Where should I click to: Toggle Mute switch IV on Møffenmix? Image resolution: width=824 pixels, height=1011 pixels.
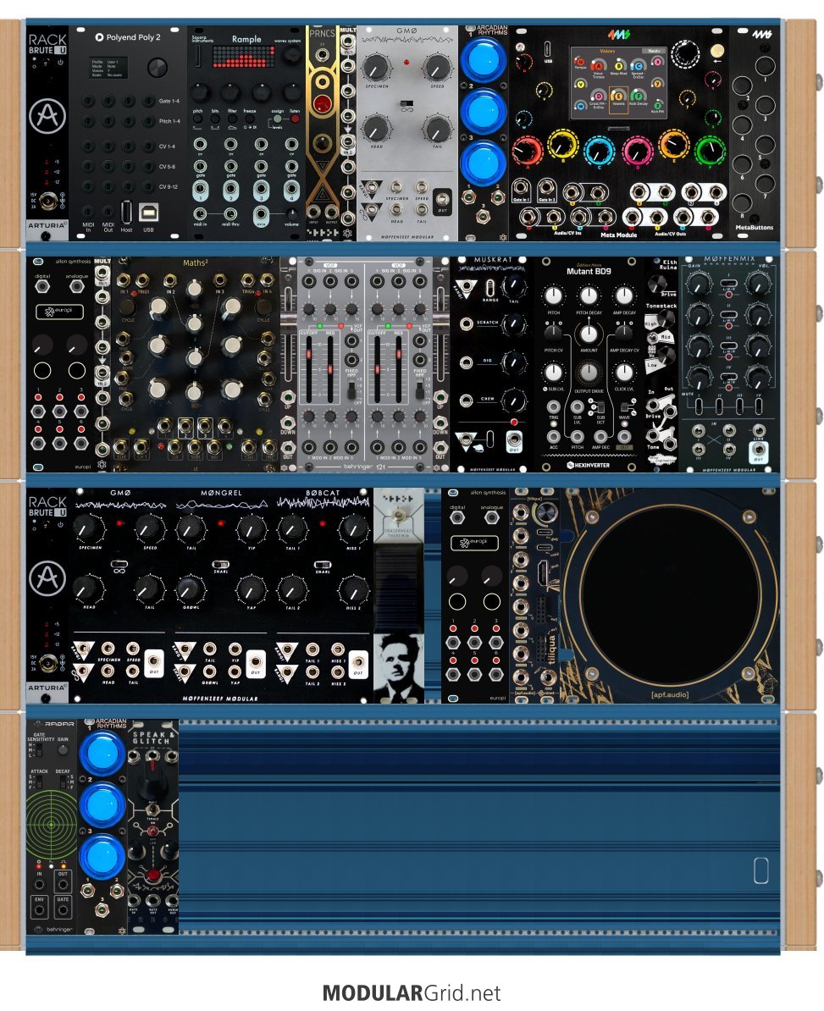pos(759,406)
